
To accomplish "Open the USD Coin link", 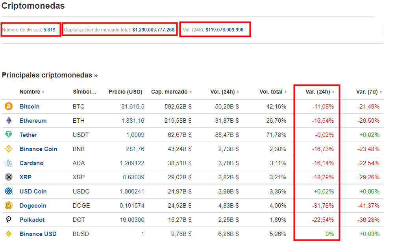I will pos(33,192).
